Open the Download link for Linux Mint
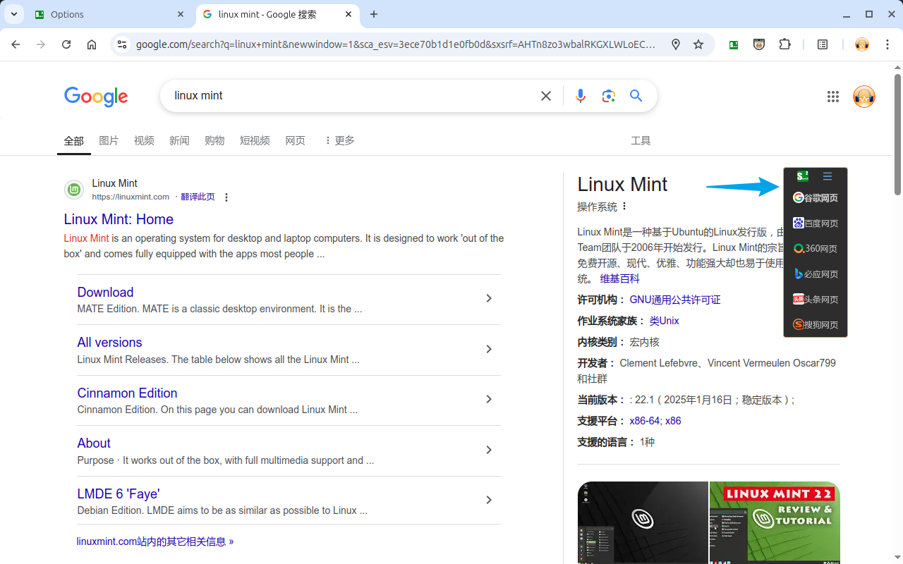 (x=104, y=292)
